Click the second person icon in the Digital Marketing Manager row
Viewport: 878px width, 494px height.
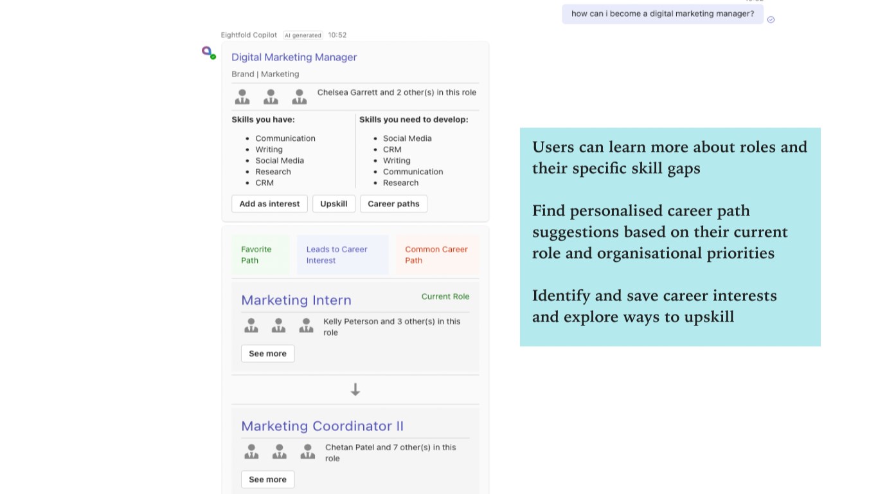click(271, 97)
